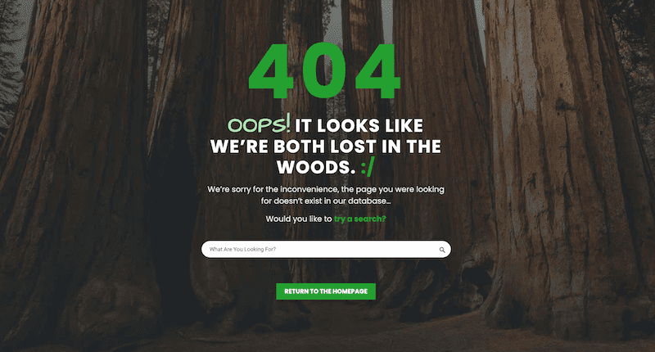Screen dimensions: 655x352
Task: Click the word 'WOODS.' in the heading
Action: click(x=316, y=168)
